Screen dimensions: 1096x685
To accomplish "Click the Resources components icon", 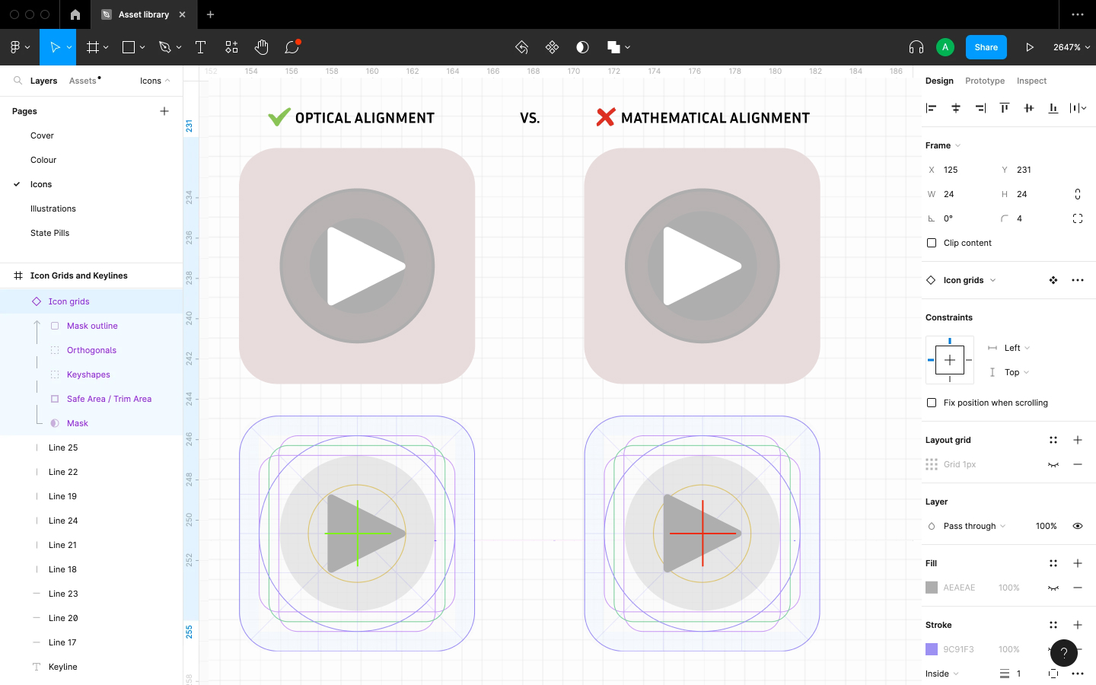I will pos(231,47).
